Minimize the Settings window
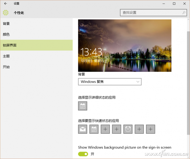 pyautogui.click(x=164, y=3)
